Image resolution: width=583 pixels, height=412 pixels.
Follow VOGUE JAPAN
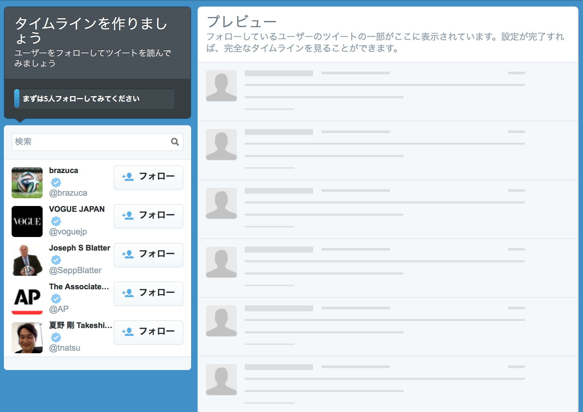pyautogui.click(x=148, y=216)
